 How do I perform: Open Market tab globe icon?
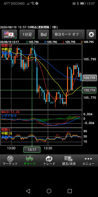[x=10, y=159]
